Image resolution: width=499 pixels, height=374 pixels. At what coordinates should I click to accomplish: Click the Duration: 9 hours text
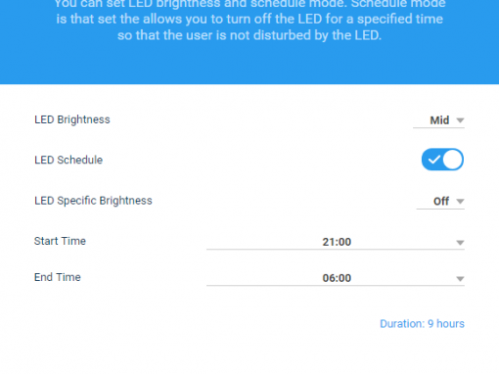point(422,324)
